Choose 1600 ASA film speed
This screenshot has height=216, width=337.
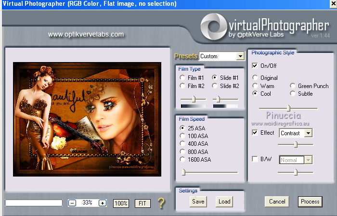click(x=182, y=159)
